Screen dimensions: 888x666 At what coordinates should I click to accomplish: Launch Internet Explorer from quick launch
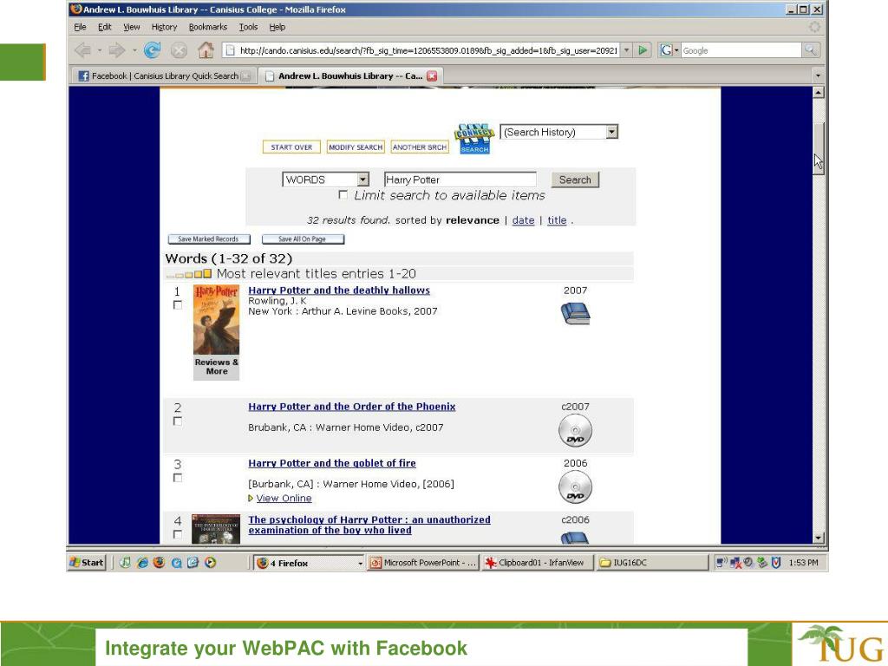point(142,562)
